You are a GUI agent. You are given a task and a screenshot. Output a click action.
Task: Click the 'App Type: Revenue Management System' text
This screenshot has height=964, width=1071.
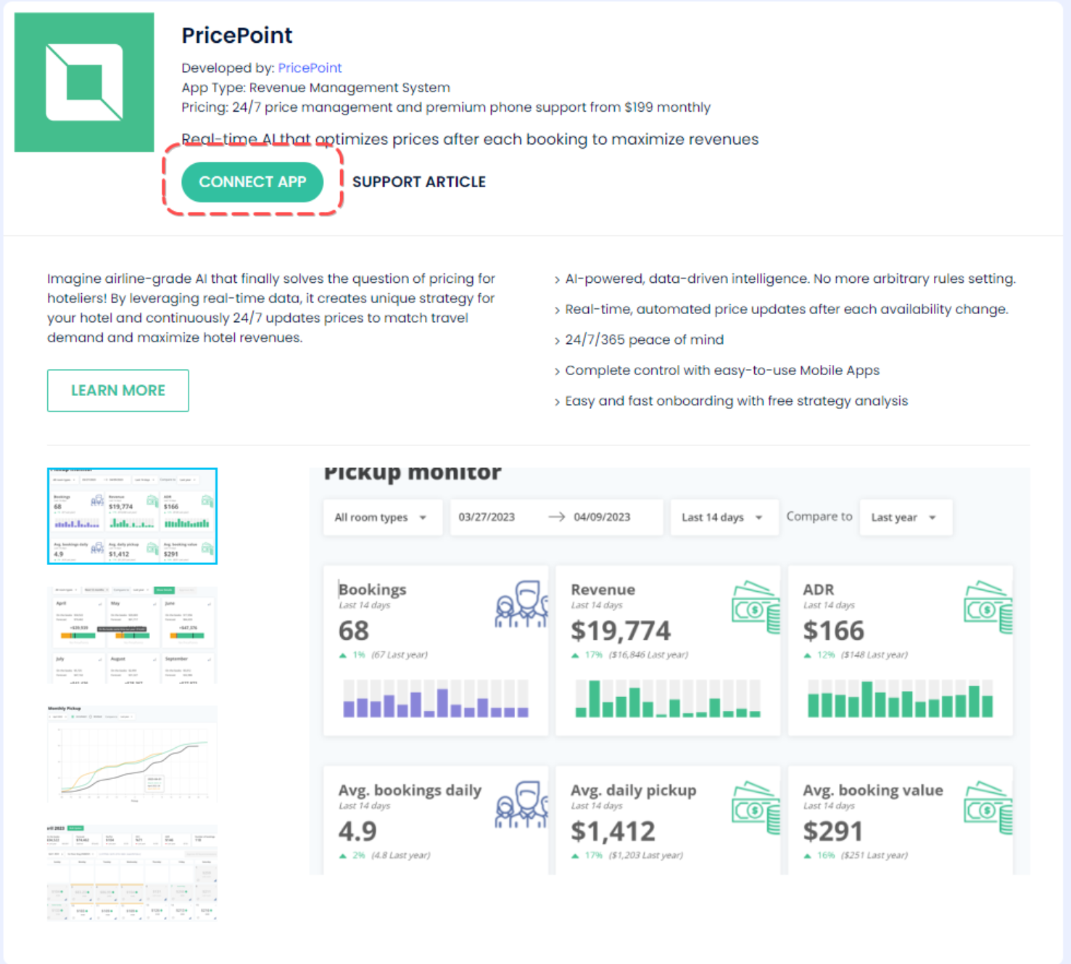(x=315, y=88)
